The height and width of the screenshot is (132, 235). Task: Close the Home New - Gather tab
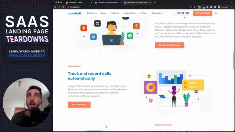(x=91, y=3)
